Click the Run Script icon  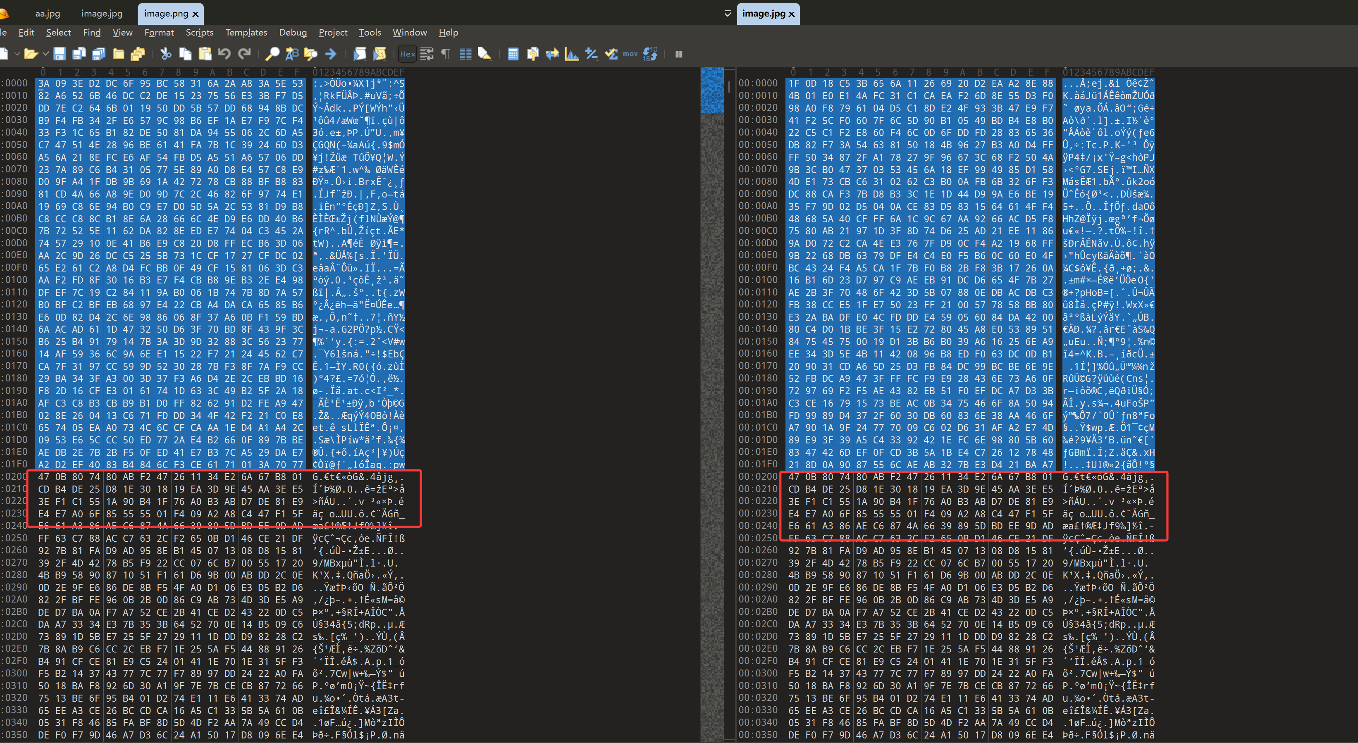(360, 54)
